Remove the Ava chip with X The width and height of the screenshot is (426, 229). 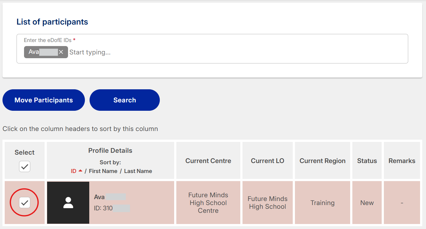[61, 52]
